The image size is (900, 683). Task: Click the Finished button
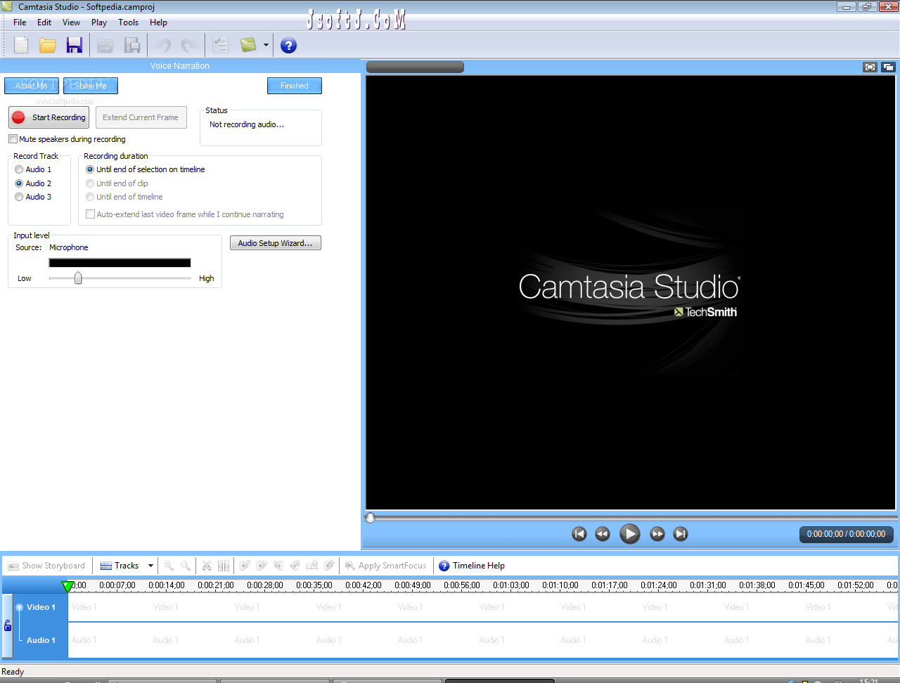pyautogui.click(x=295, y=86)
